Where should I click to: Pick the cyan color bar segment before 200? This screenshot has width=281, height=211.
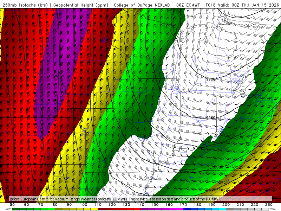coord(222,209)
